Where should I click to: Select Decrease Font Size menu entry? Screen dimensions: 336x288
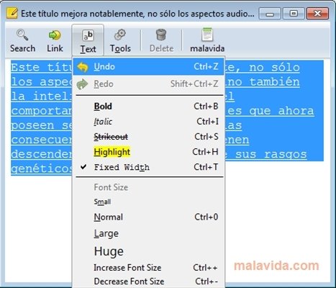tap(149, 282)
